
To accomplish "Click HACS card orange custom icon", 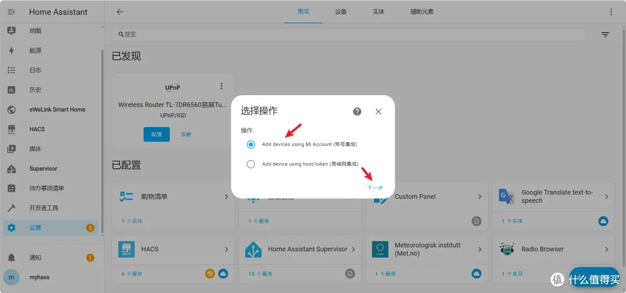I will tap(210, 274).
